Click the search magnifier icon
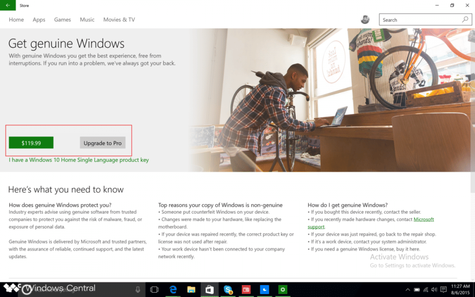 click(x=465, y=19)
